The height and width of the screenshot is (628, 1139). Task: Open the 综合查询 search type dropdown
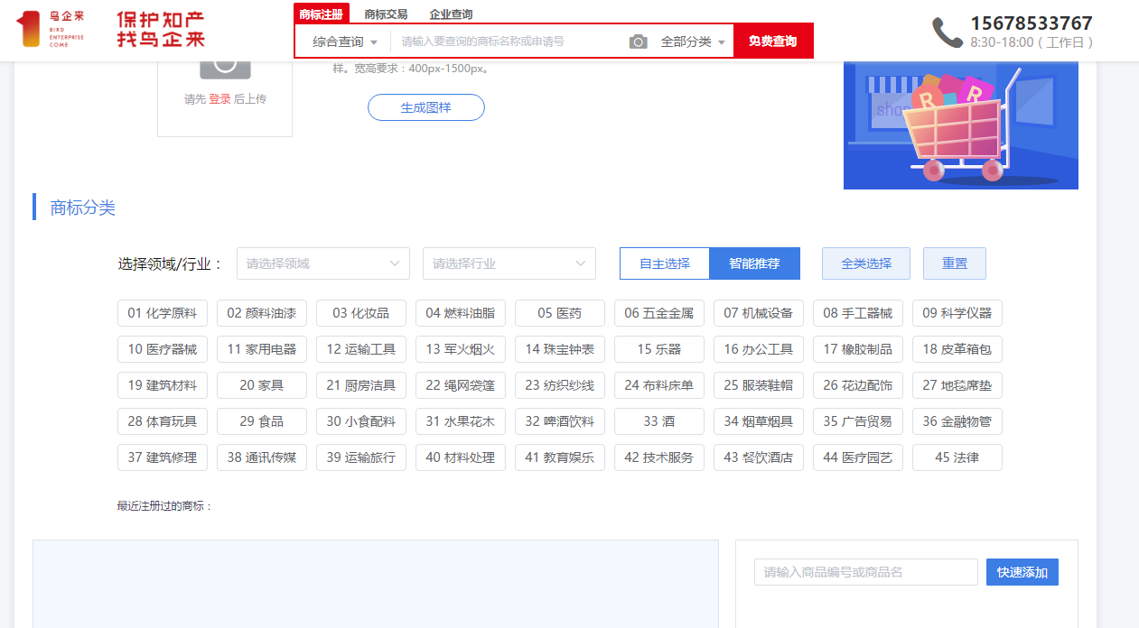pyautogui.click(x=345, y=42)
